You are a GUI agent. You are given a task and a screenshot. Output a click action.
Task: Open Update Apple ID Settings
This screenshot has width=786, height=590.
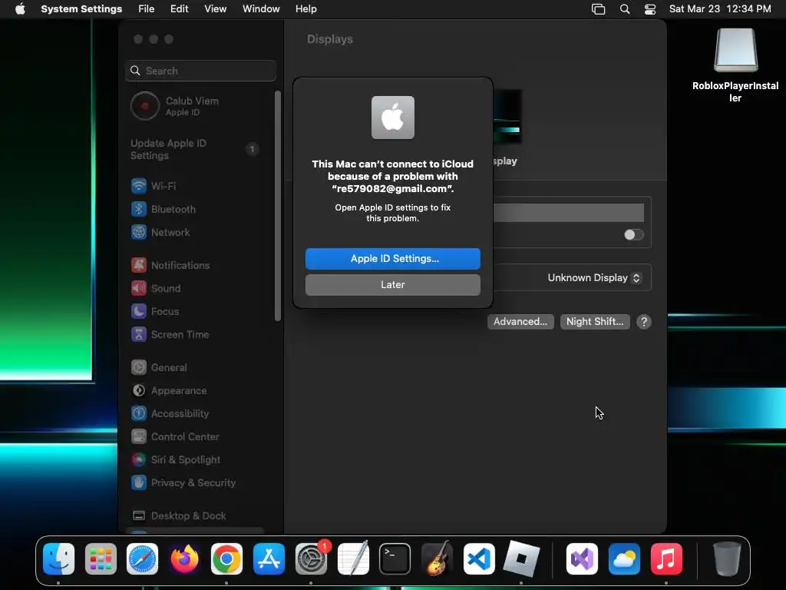[196, 150]
